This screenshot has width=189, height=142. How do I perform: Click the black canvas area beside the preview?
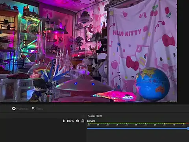click(x=183, y=51)
